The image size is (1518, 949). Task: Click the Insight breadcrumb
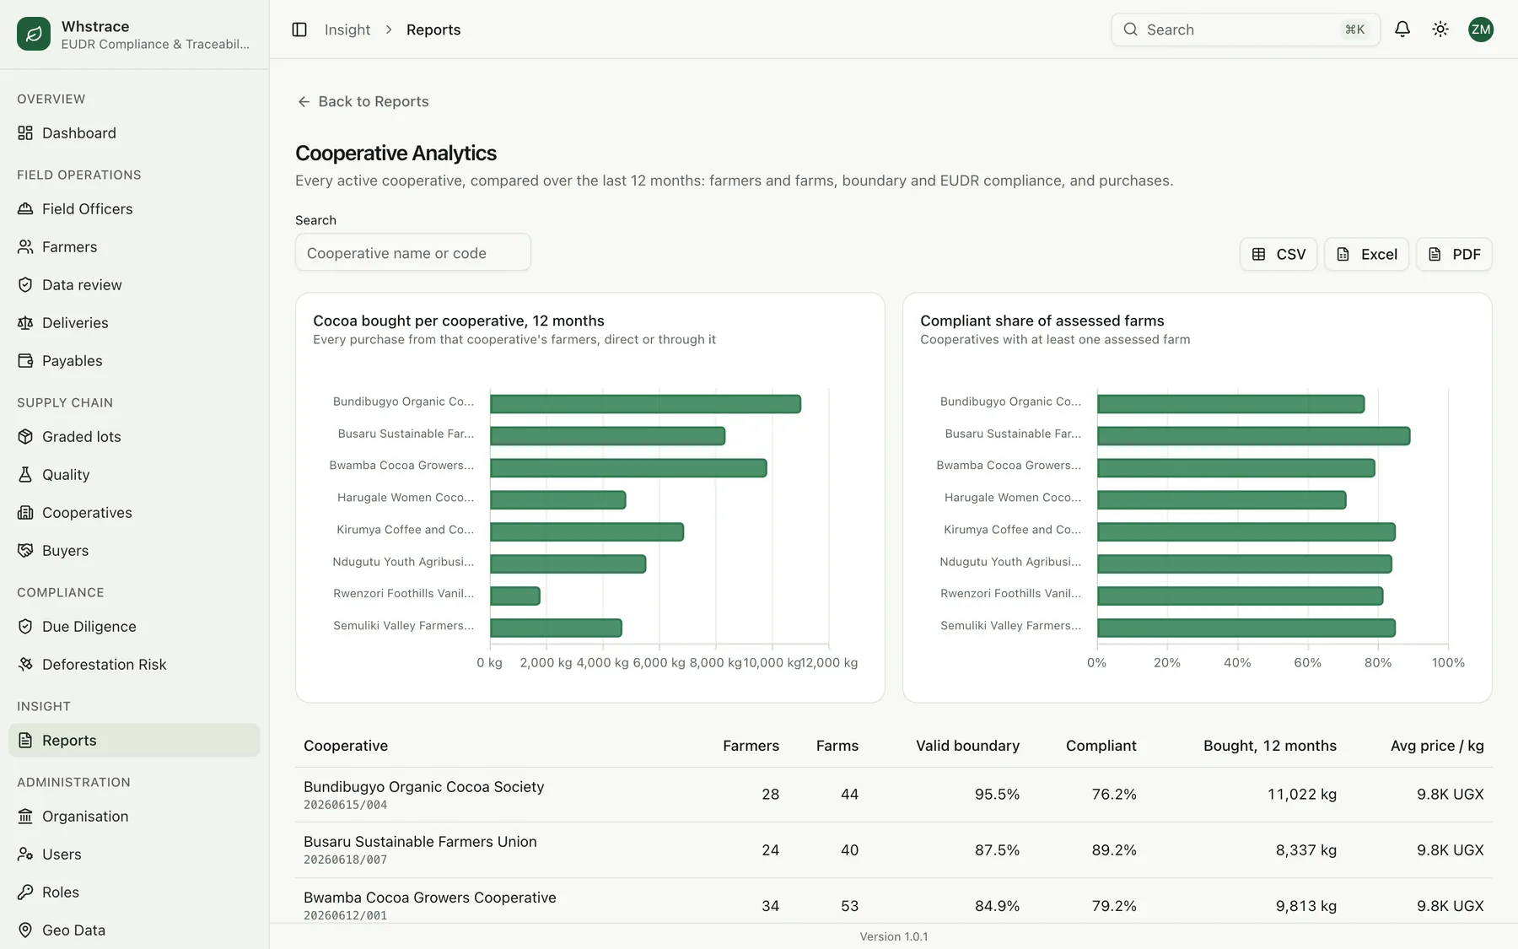click(x=347, y=30)
